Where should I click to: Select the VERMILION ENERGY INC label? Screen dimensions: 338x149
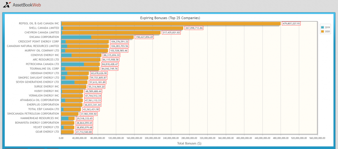click(44, 96)
